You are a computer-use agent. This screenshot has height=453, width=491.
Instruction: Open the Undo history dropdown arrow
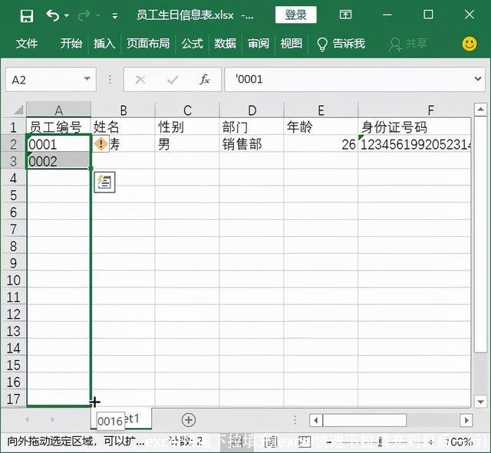tap(67, 15)
